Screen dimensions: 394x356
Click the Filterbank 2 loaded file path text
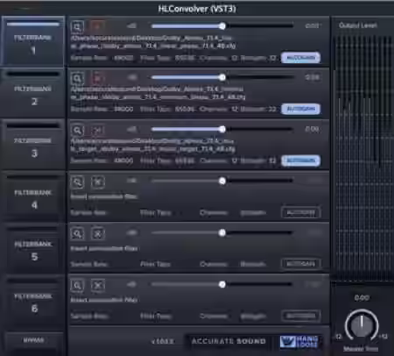(158, 93)
